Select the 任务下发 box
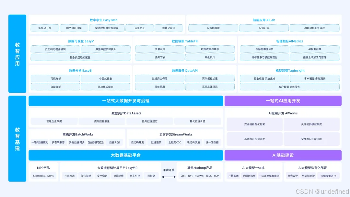This screenshot has height=197, width=350. pos(160,57)
